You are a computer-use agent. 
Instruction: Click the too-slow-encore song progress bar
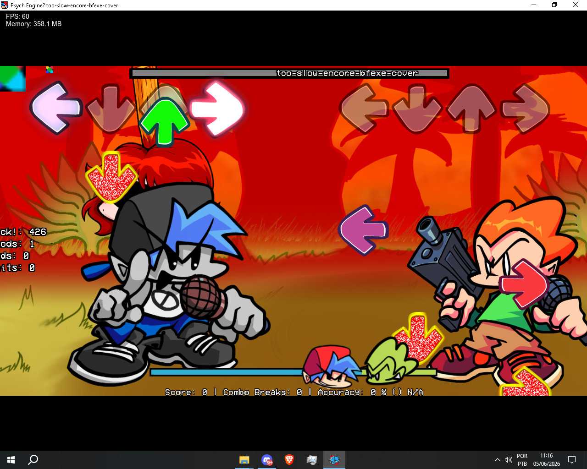click(289, 73)
